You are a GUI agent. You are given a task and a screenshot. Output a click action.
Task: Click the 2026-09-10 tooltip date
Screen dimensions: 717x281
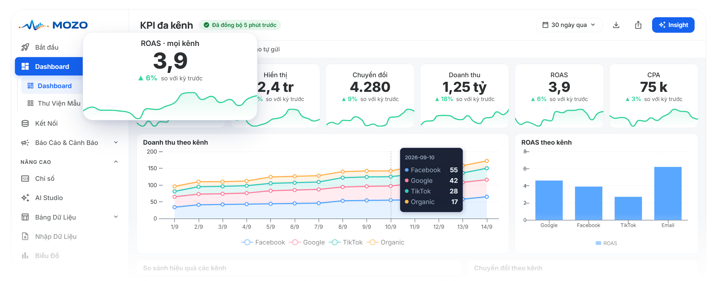pos(419,157)
